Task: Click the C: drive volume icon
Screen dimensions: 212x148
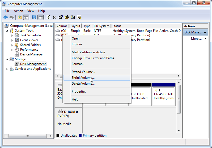Action: point(58,31)
